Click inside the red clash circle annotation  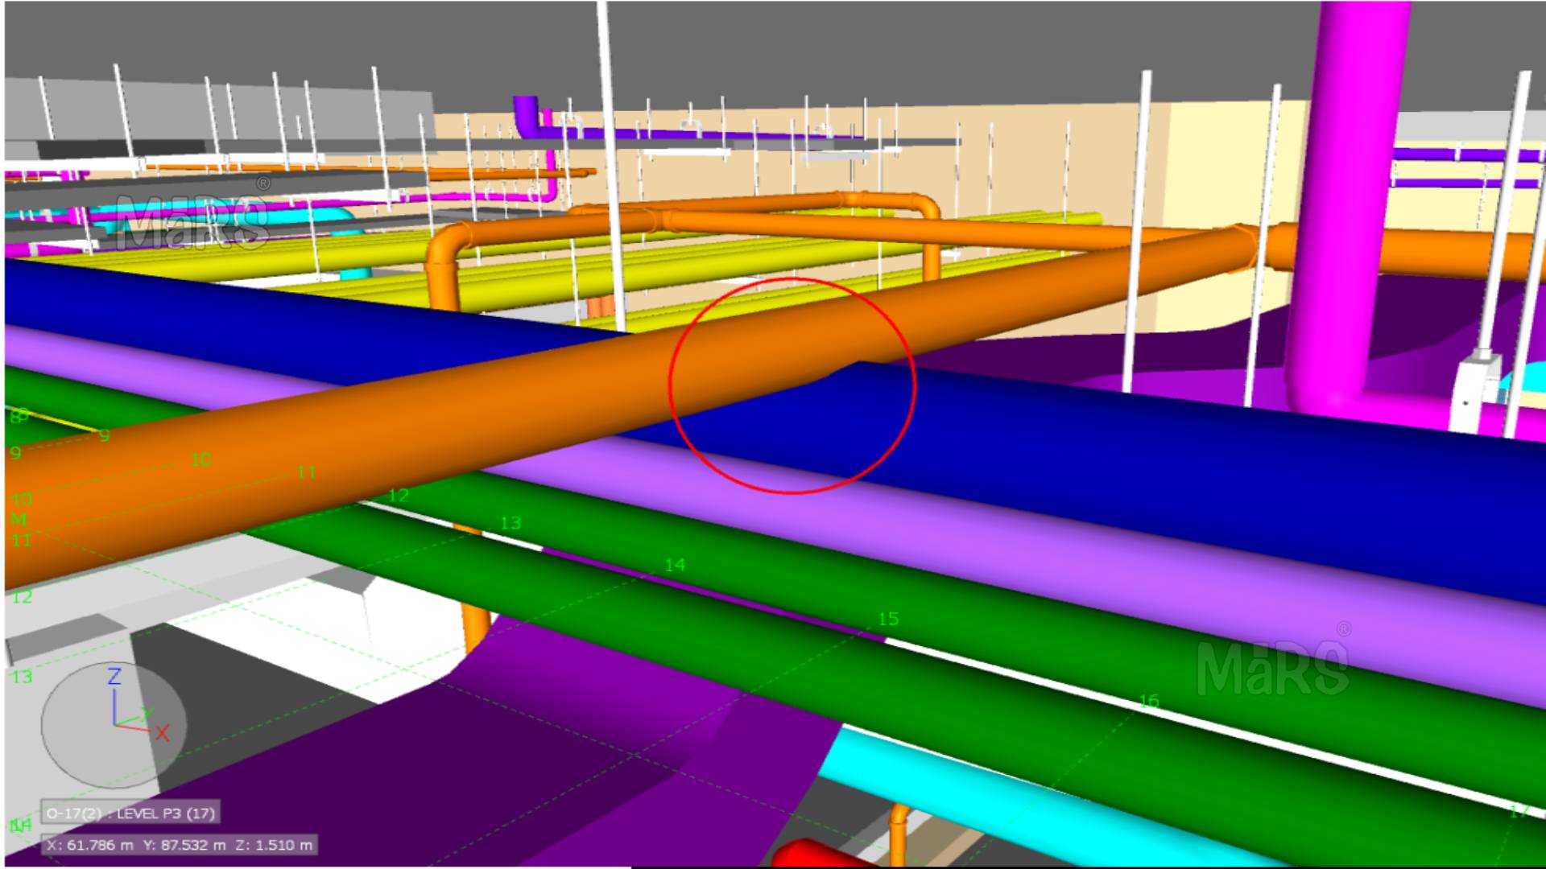[793, 386]
